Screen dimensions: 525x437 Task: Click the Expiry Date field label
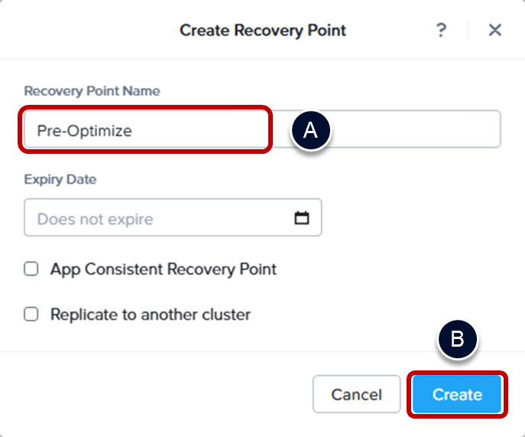[x=60, y=179]
